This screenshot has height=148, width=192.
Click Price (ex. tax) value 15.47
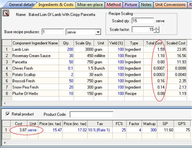[50, 130]
